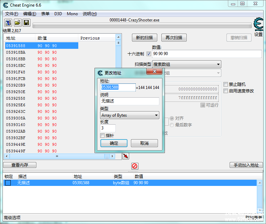
Task: Click the open process computer icon
Action: click(8, 23)
